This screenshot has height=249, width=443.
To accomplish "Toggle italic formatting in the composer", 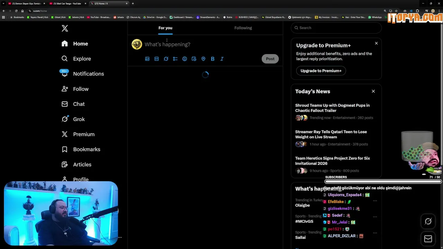I will [222, 59].
